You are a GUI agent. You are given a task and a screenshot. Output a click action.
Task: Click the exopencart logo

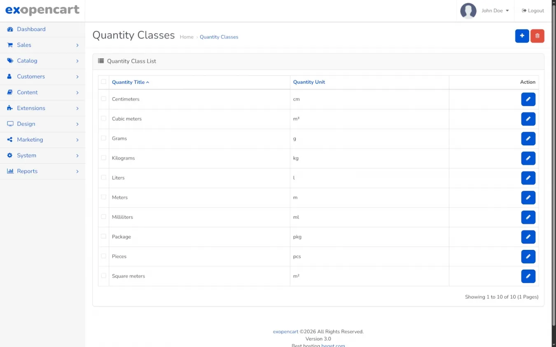coord(42,10)
